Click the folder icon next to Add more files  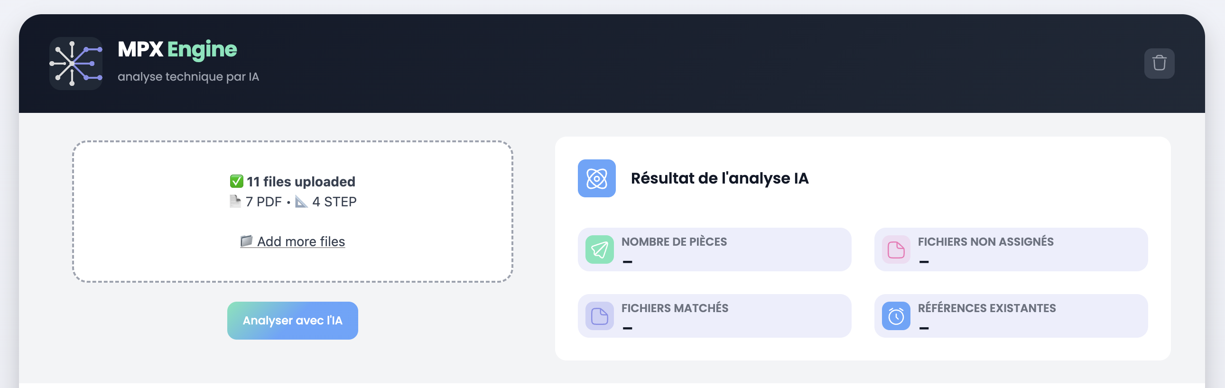(246, 241)
